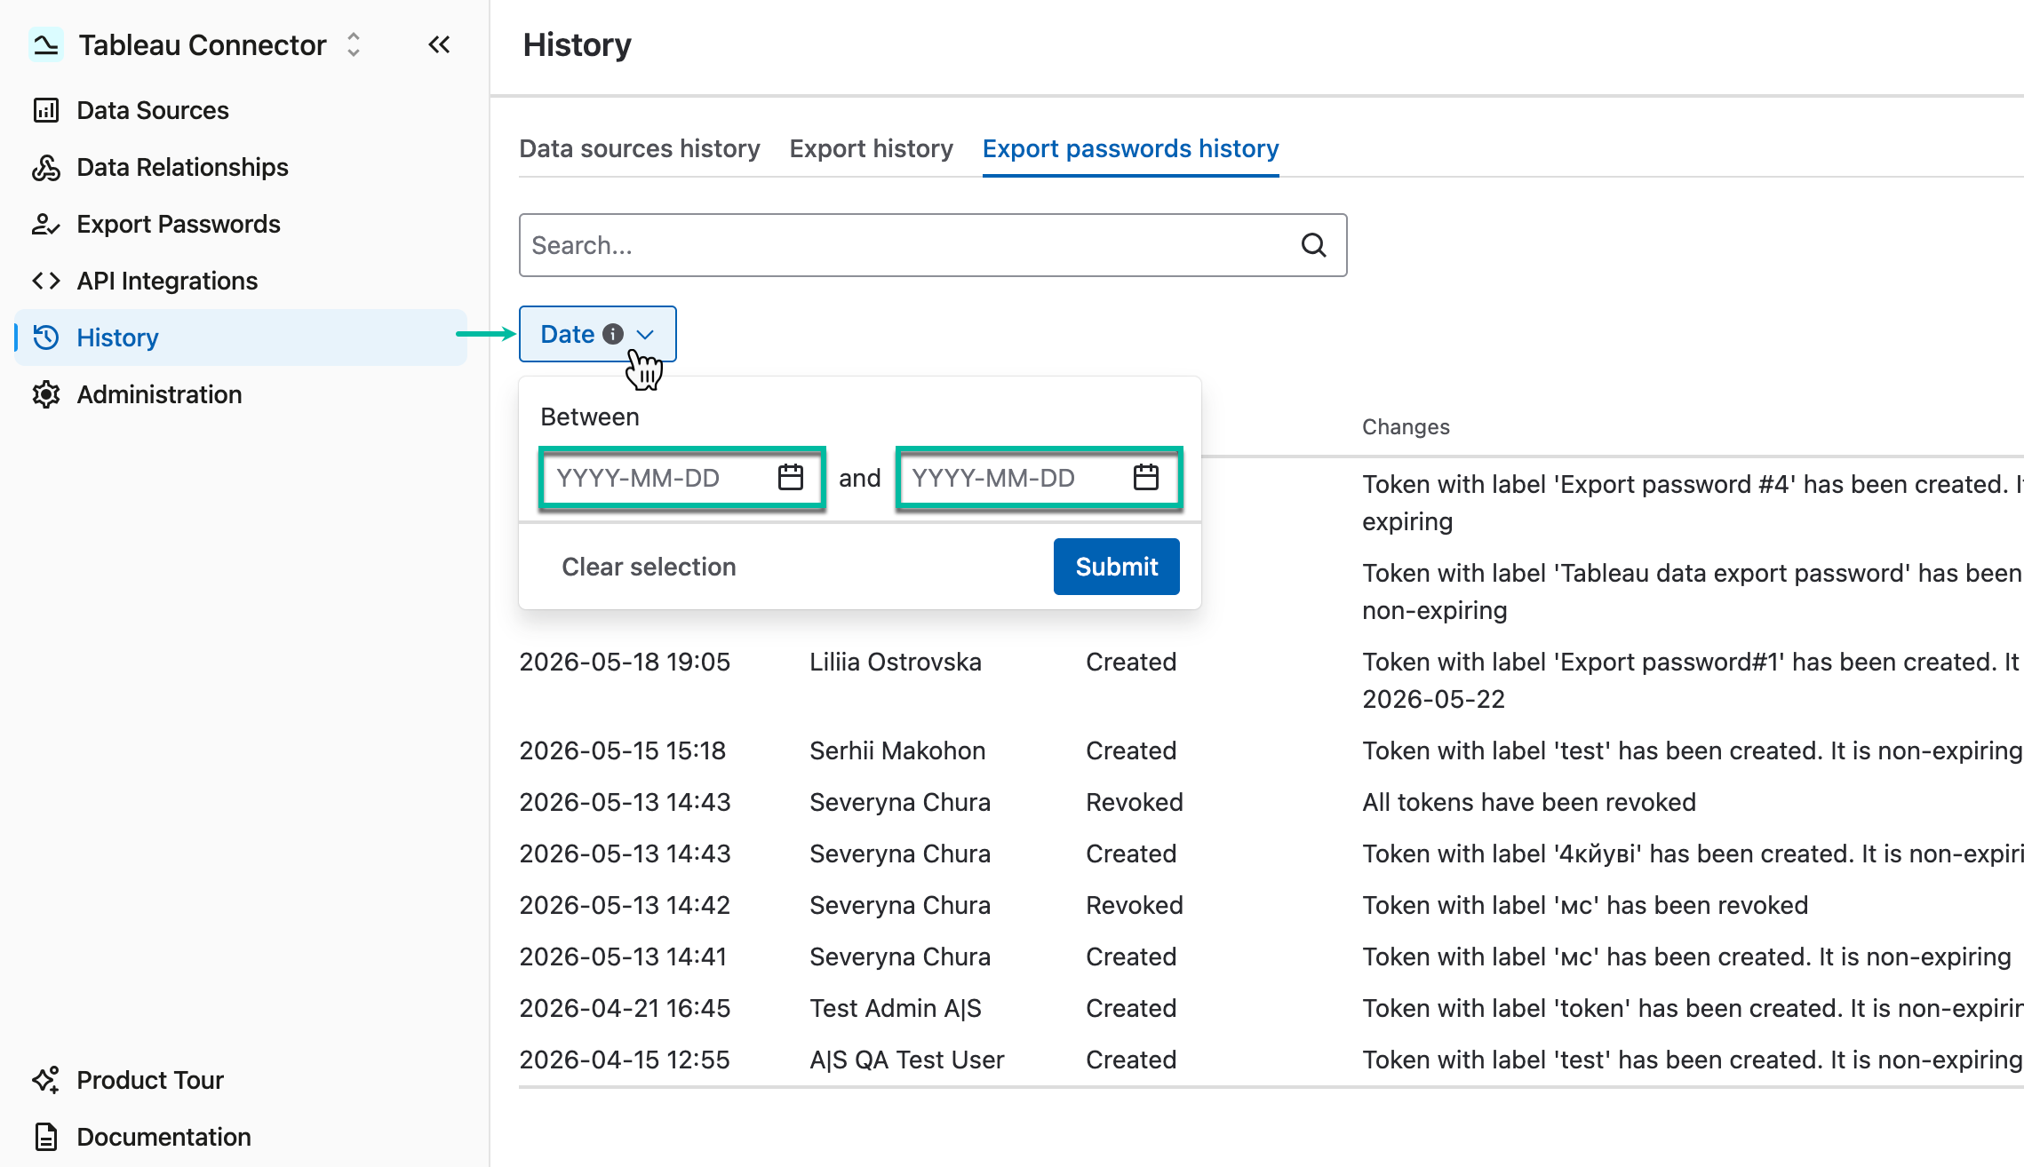Click the Export Passwords user-check icon

pyautogui.click(x=46, y=224)
